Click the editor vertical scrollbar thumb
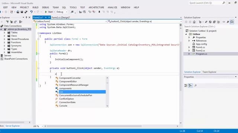 [181, 66]
